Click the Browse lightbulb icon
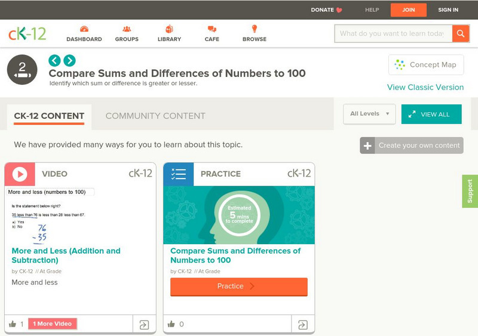 click(x=254, y=29)
